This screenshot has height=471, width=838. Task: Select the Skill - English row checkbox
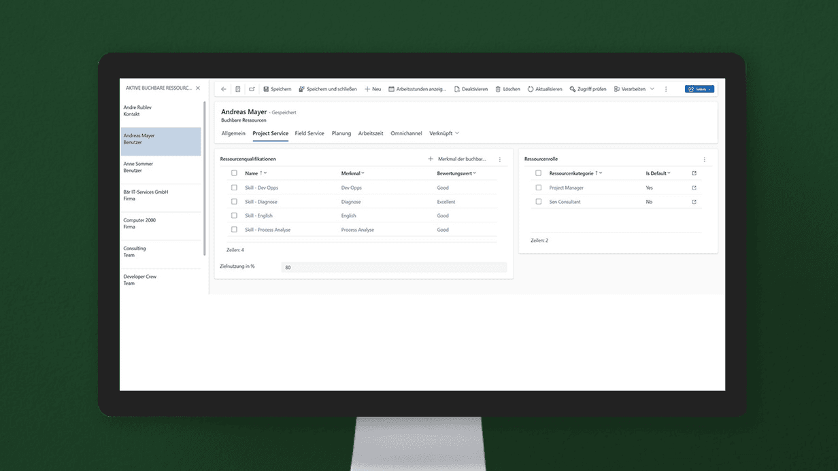pyautogui.click(x=234, y=215)
